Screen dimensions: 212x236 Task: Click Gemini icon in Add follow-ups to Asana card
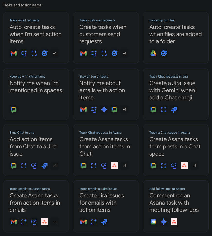point(164,222)
